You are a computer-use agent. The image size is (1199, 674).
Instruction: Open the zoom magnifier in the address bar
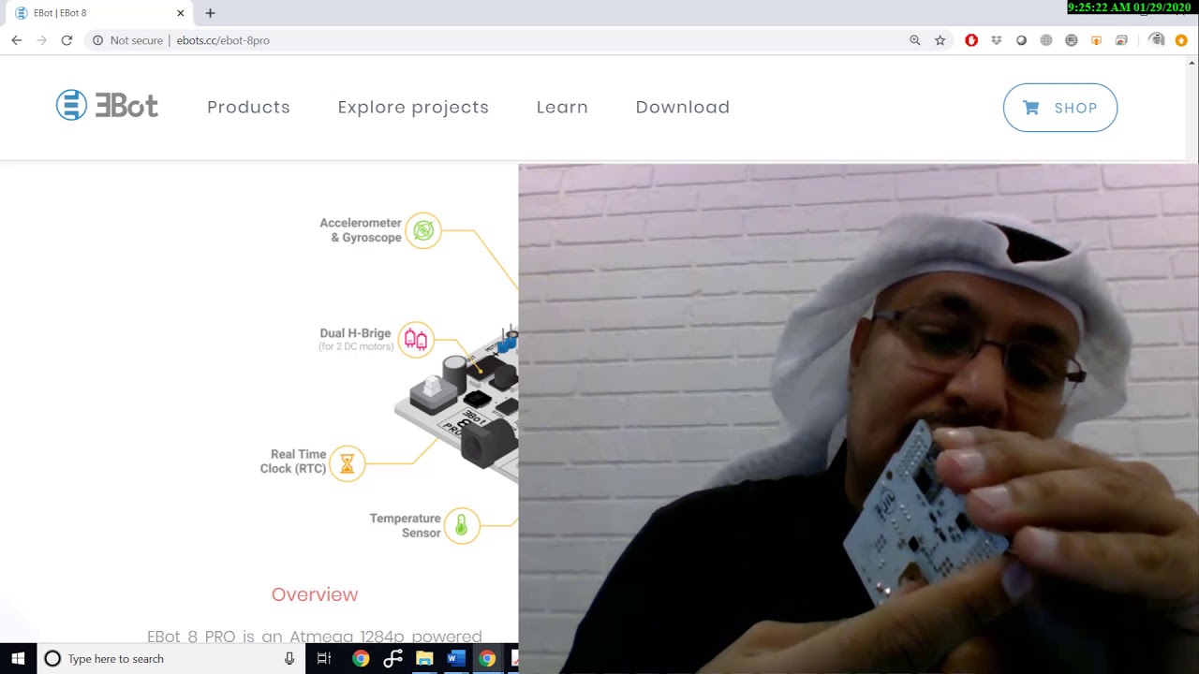915,40
